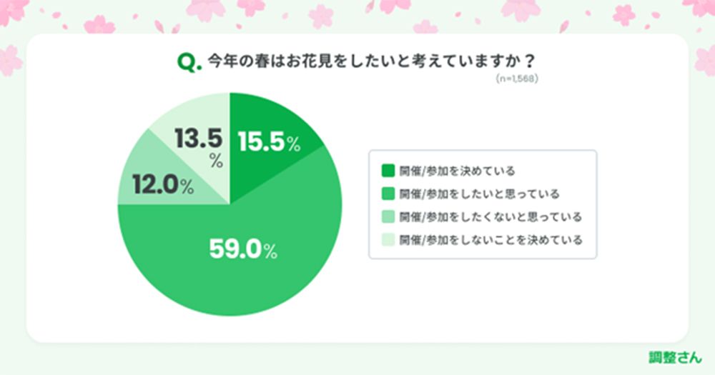Click the green Q. icon
The width and height of the screenshot is (715, 375).
click(x=187, y=63)
